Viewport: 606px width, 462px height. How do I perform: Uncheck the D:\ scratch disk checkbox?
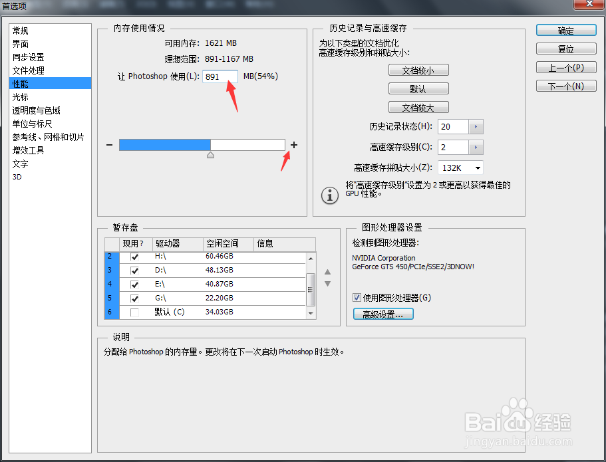pos(134,271)
